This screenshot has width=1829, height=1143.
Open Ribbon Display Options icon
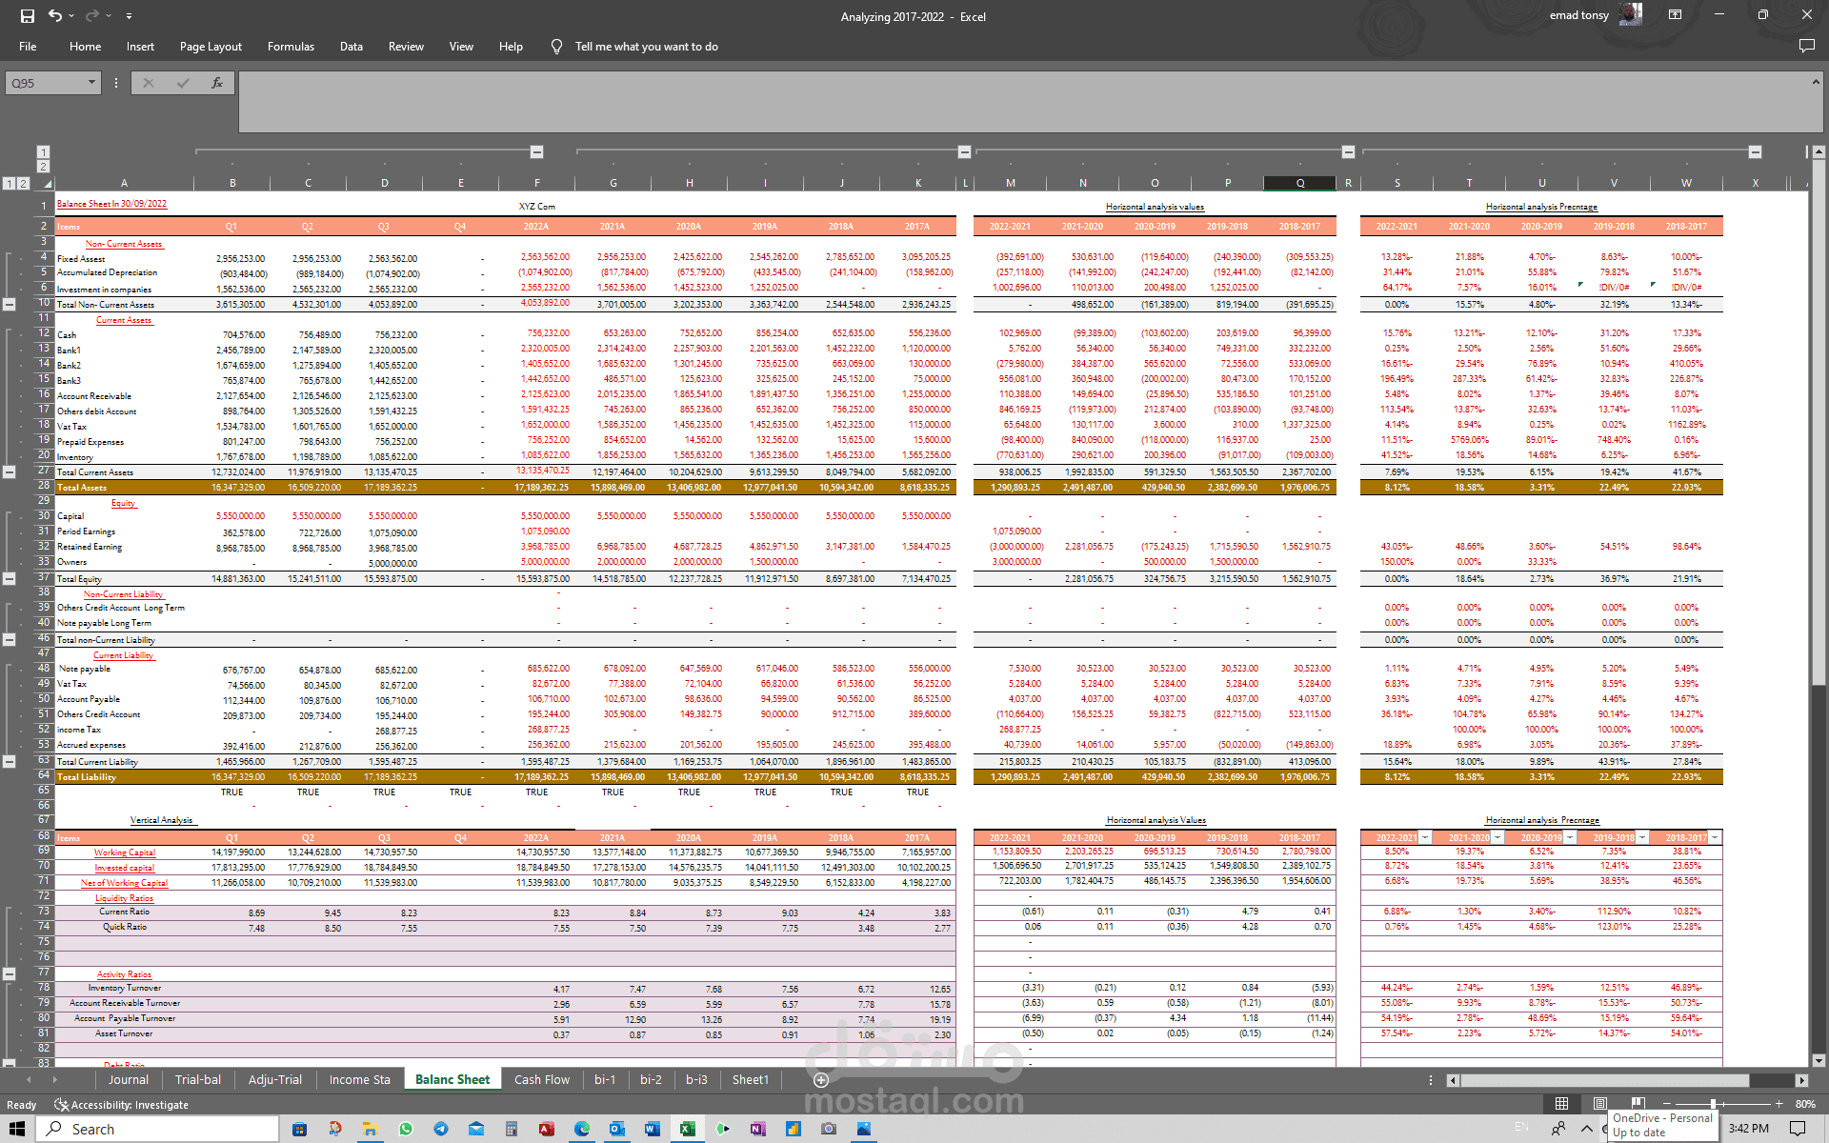[1675, 15]
